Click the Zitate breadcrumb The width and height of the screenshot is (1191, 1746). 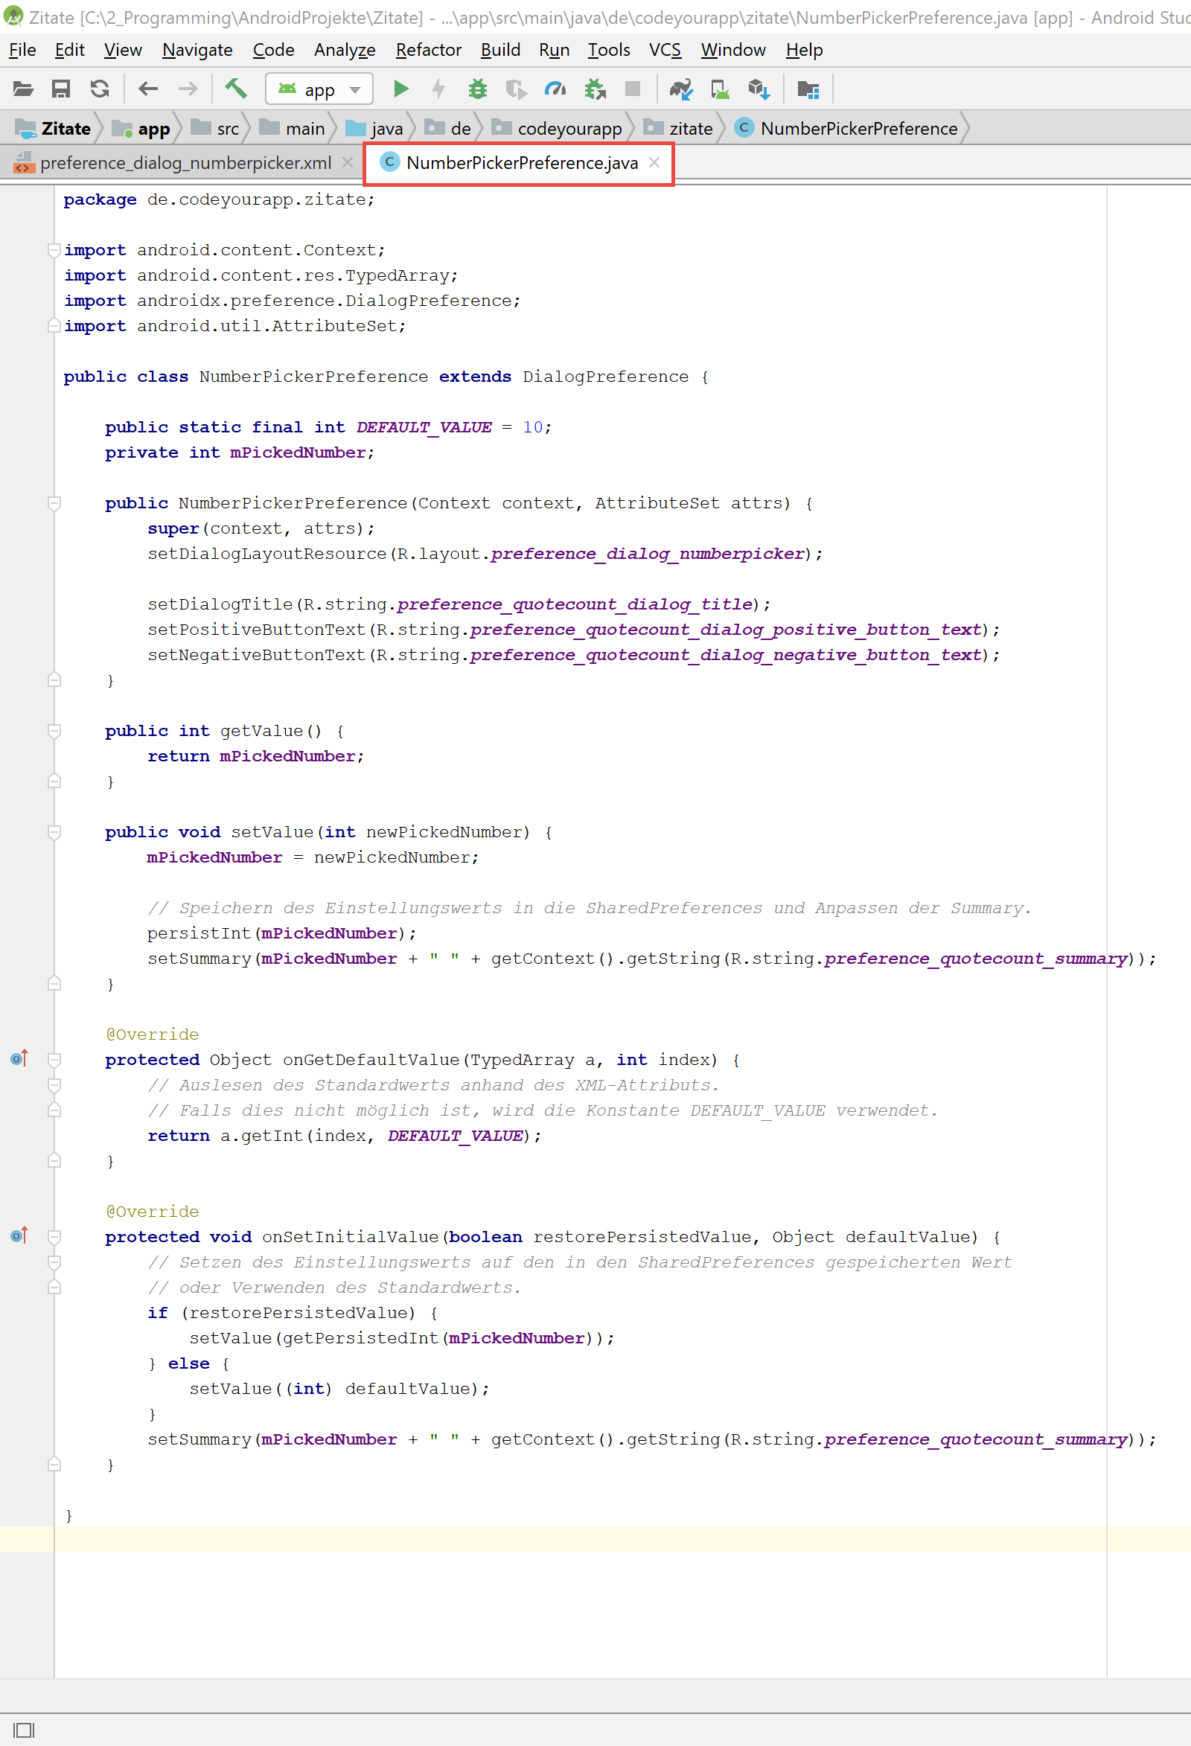(54, 129)
